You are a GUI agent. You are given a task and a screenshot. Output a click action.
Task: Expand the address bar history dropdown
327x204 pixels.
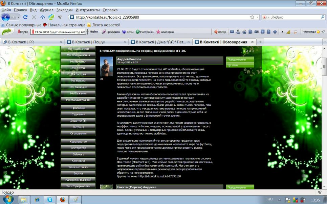coord(257,17)
